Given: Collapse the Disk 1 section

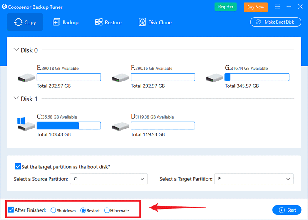Looking at the screenshot, I should (16, 98).
